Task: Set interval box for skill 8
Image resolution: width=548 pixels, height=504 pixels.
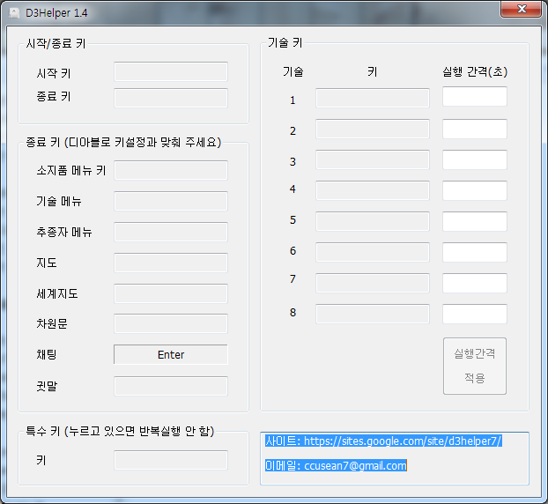Action: tap(475, 314)
